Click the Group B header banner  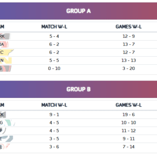tap(78, 89)
